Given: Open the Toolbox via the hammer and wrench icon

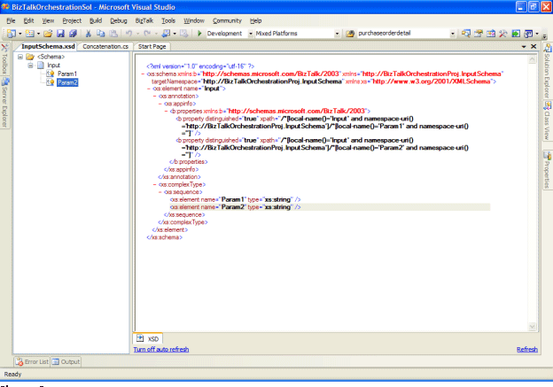Looking at the screenshot, I should 502,34.
